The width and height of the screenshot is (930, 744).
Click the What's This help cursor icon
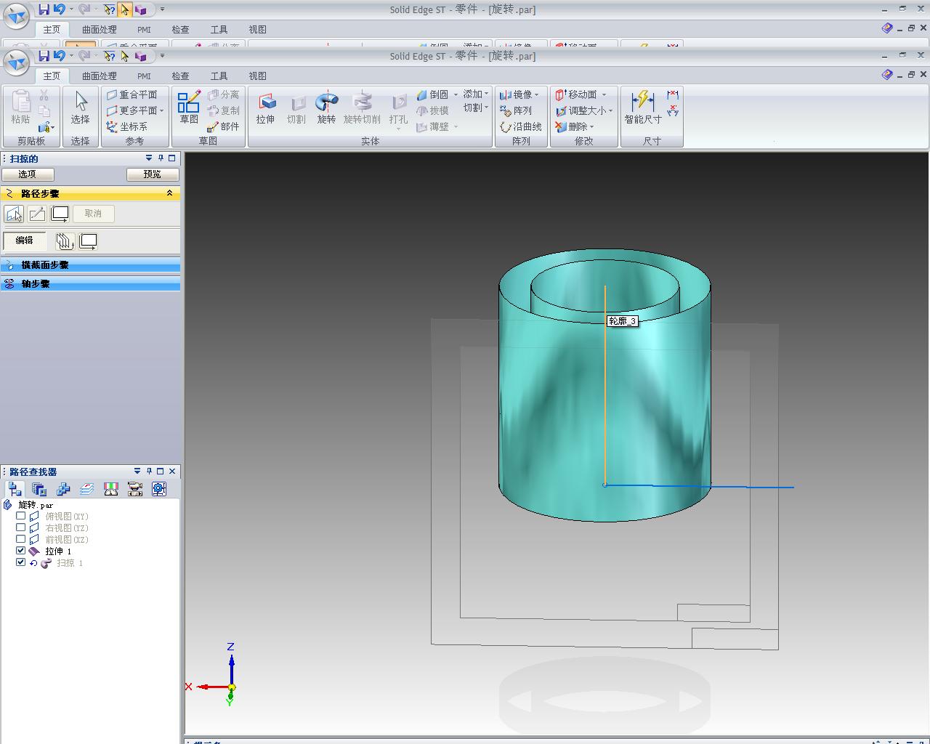click(110, 56)
